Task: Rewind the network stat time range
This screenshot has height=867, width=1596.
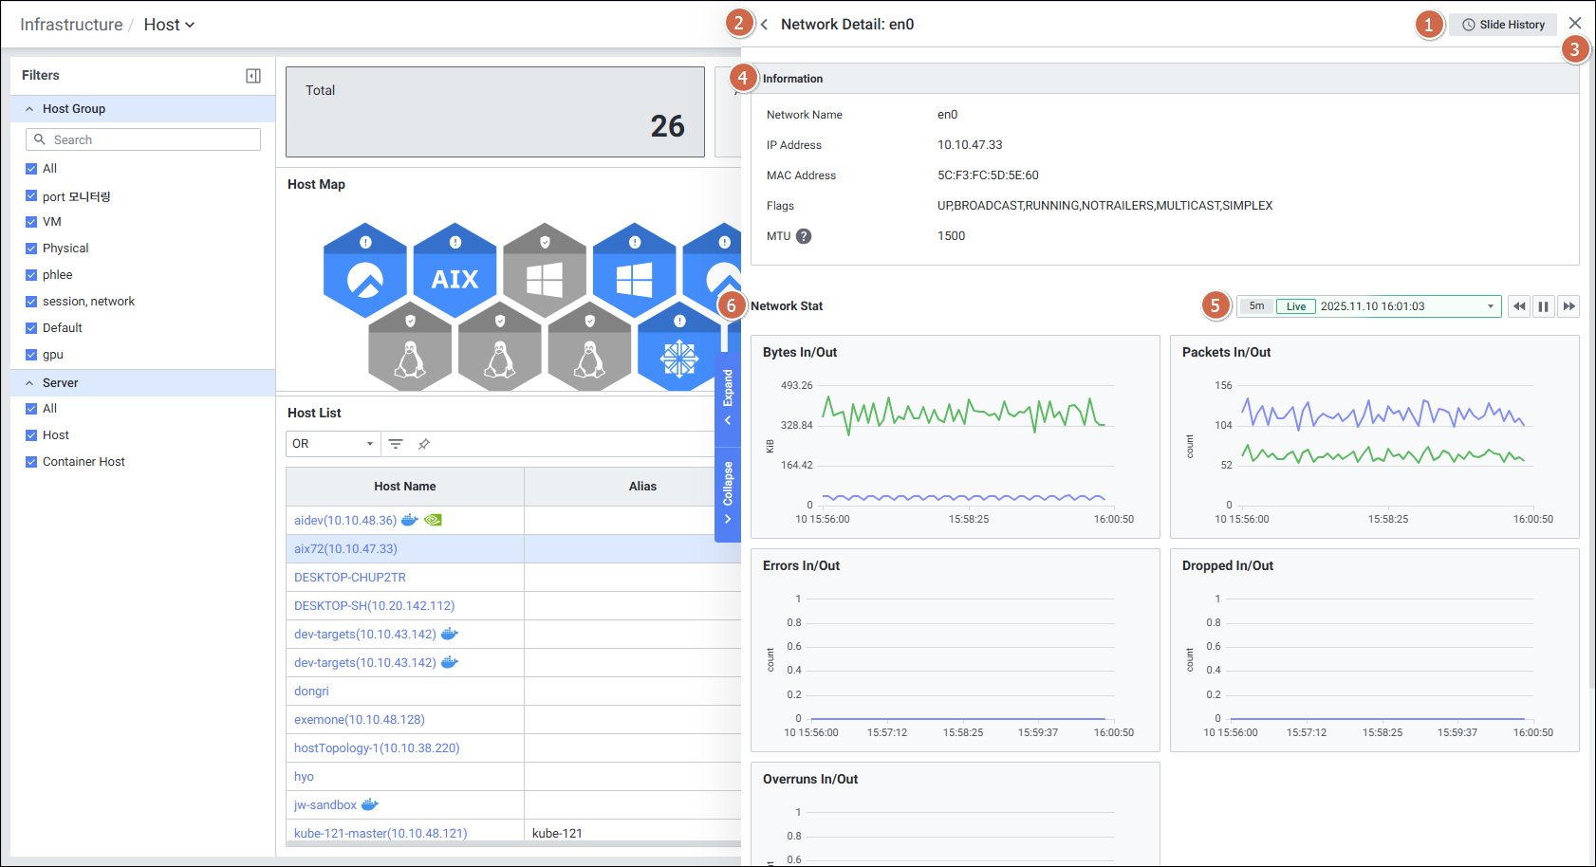Action: (x=1519, y=306)
